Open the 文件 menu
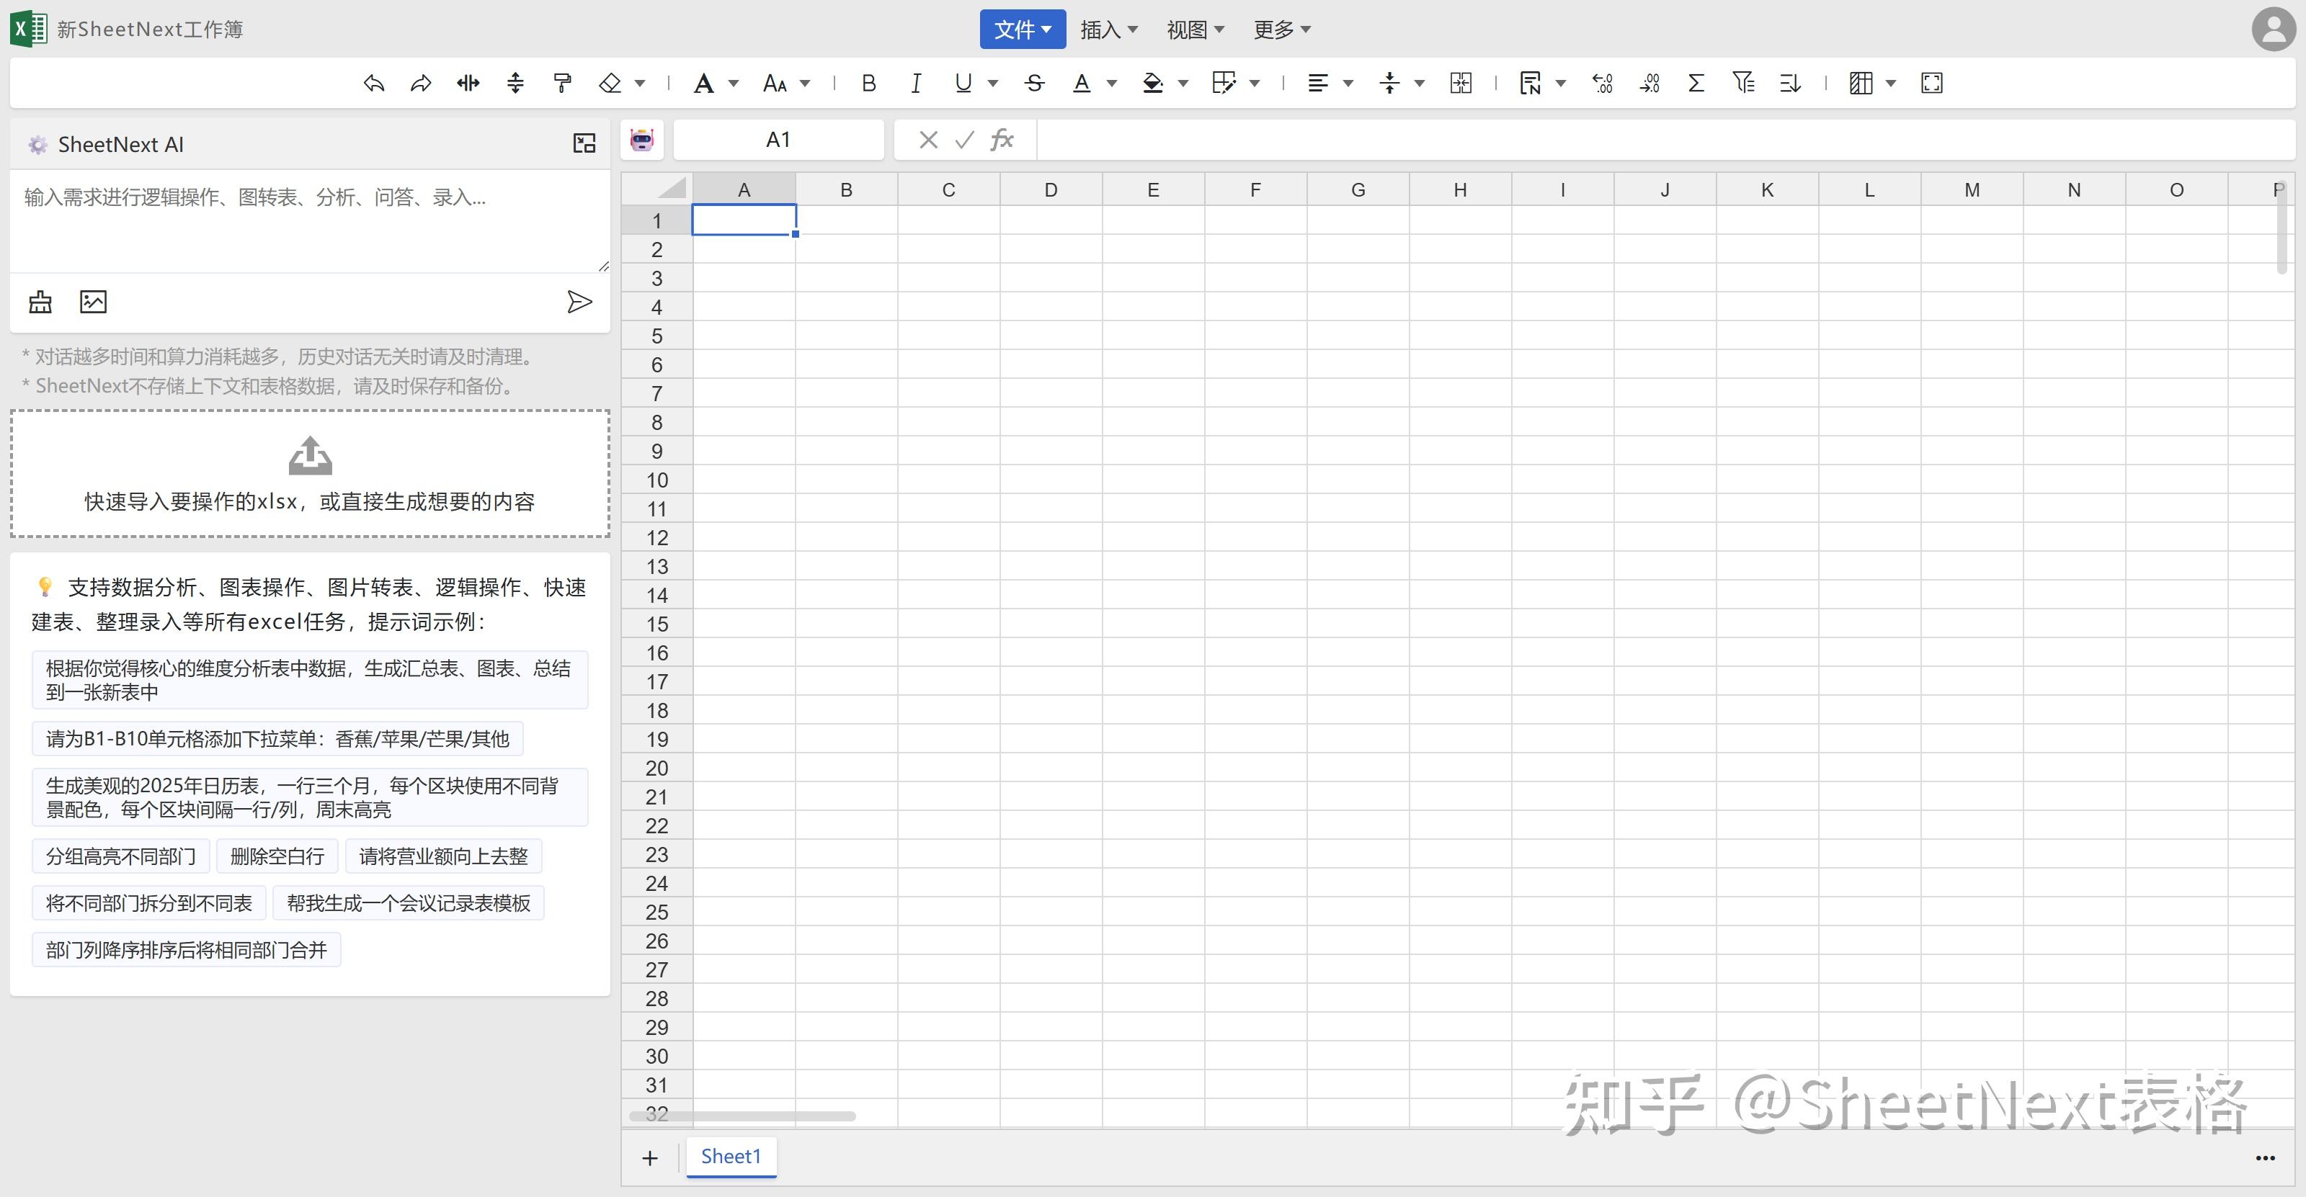 point(1023,30)
